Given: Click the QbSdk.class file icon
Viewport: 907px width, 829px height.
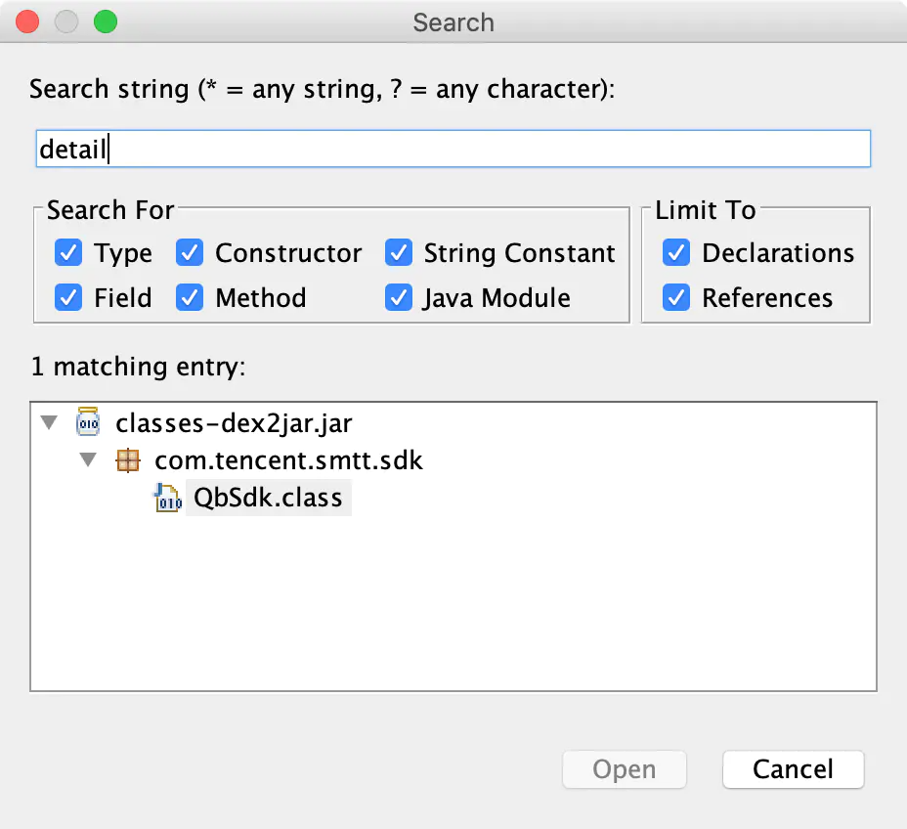Looking at the screenshot, I should point(168,499).
